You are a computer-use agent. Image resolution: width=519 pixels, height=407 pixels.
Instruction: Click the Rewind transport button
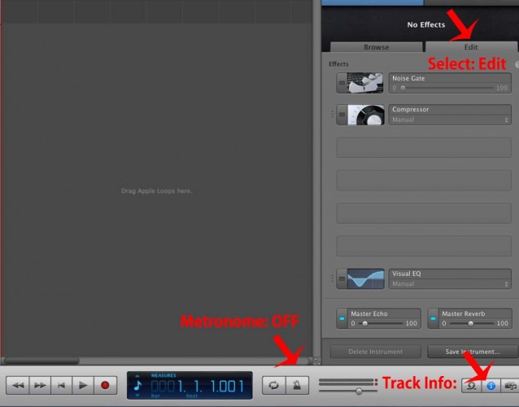tap(19, 384)
